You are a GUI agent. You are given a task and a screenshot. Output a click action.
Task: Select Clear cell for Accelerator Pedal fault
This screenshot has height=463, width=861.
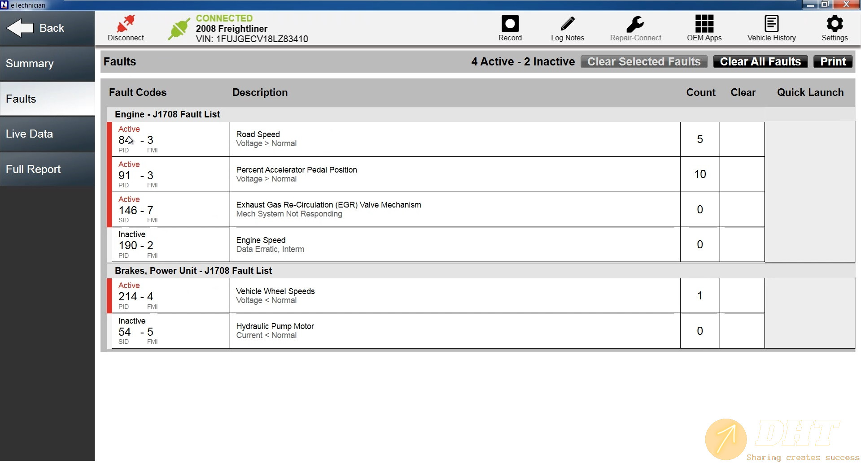(x=742, y=174)
